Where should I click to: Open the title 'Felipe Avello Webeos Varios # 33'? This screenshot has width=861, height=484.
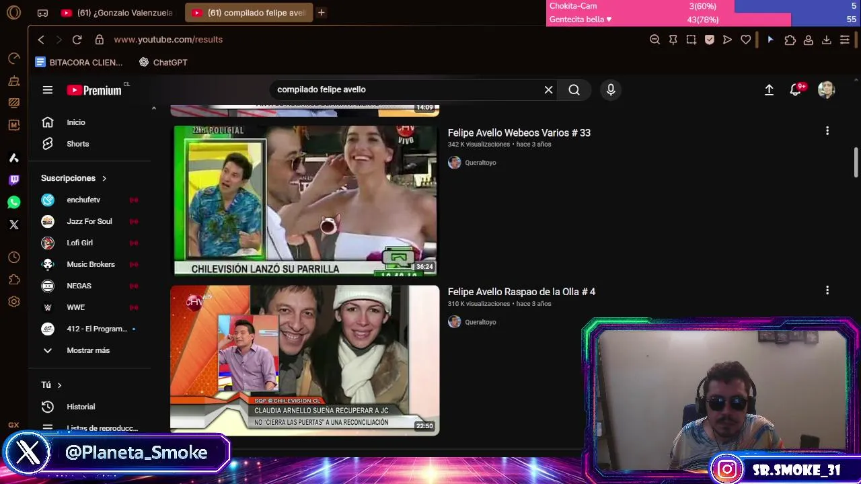[519, 133]
